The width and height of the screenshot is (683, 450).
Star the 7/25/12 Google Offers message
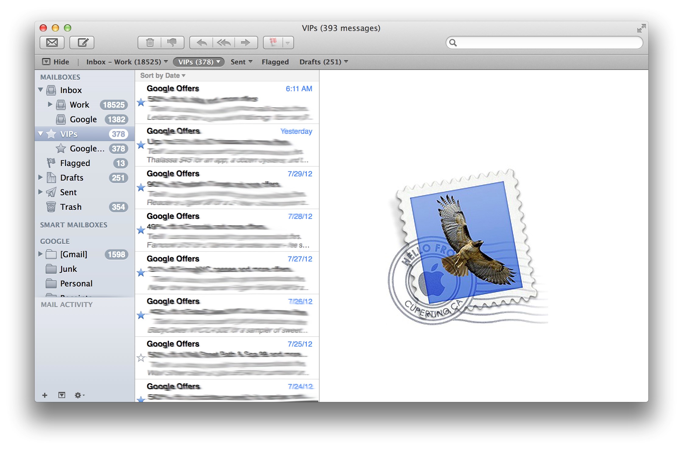click(x=141, y=358)
